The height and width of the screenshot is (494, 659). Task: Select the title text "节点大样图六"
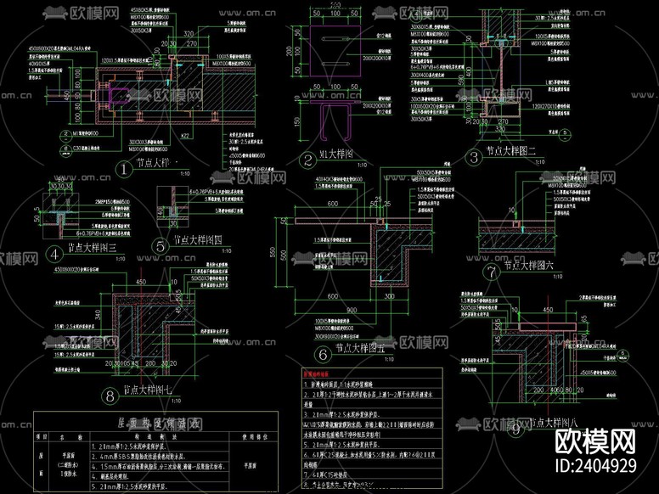point(529,265)
